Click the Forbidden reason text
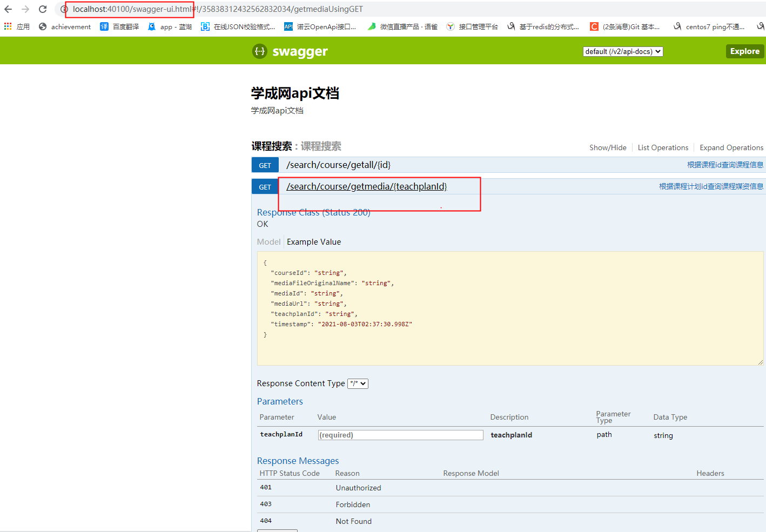Screen dimensions: 766x532 pyautogui.click(x=353, y=504)
